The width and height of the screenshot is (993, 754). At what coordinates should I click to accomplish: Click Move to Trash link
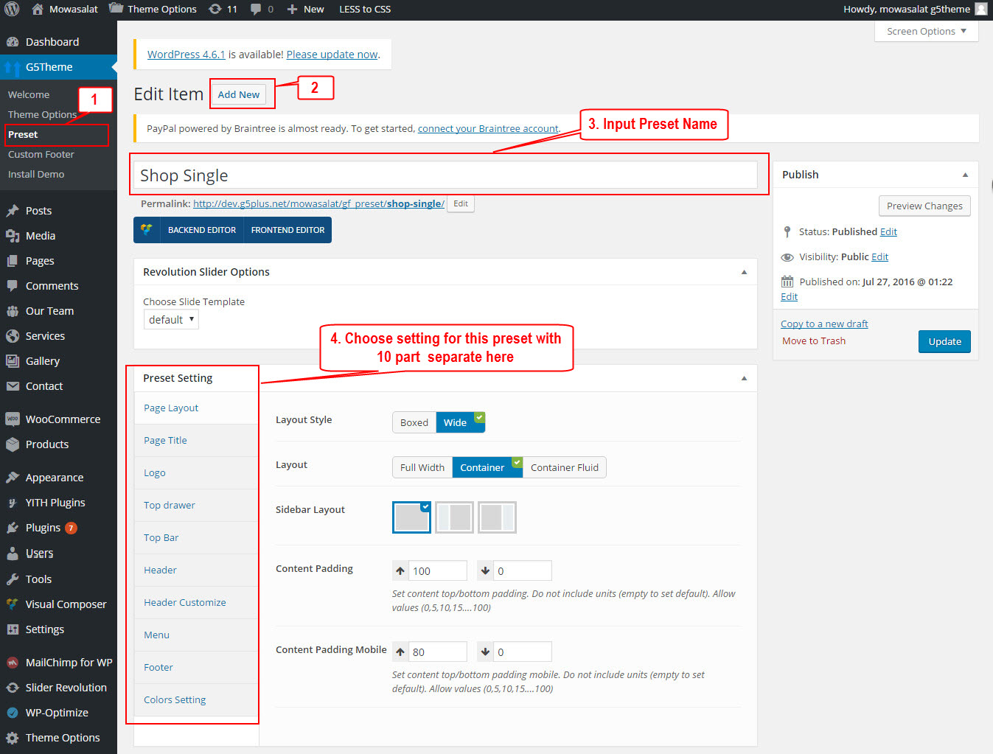coord(814,341)
